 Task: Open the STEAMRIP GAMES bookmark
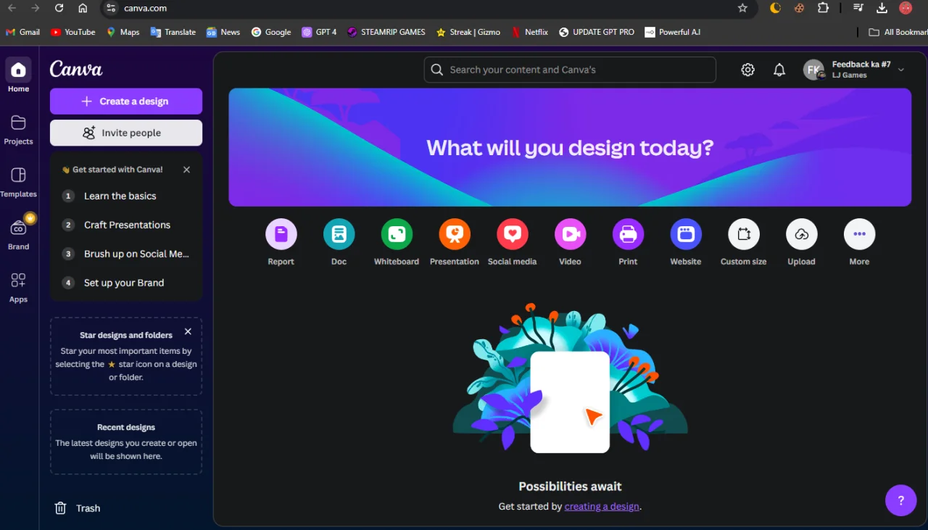pos(386,32)
